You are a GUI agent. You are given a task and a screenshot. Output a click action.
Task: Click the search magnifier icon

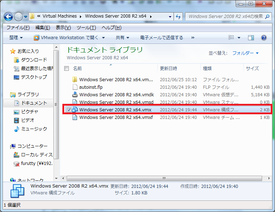pos(267,17)
